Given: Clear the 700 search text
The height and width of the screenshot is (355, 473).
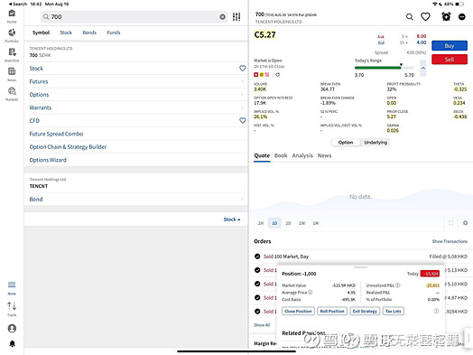Looking at the screenshot, I should pos(222,17).
